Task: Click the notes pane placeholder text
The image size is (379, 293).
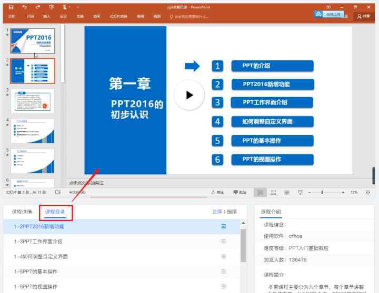Action: (86, 183)
